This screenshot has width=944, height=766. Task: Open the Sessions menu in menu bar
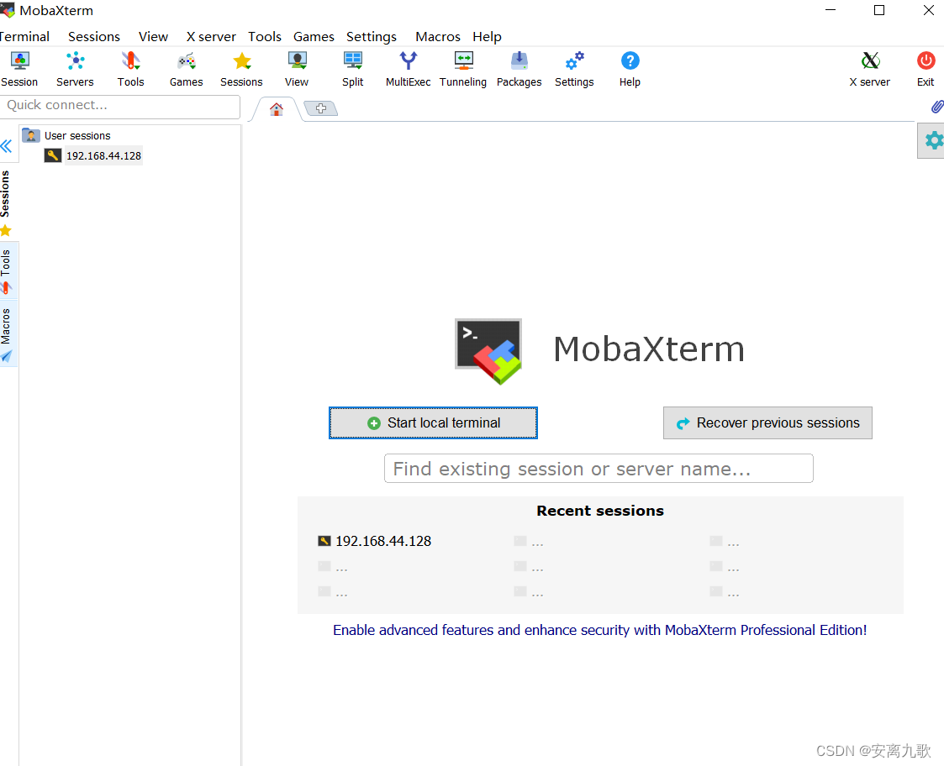pyautogui.click(x=94, y=37)
